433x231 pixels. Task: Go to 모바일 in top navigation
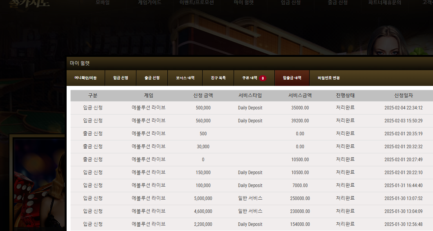tap(102, 2)
